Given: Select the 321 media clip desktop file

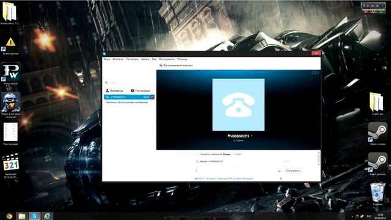Looking at the screenshot, I should click(11, 166).
